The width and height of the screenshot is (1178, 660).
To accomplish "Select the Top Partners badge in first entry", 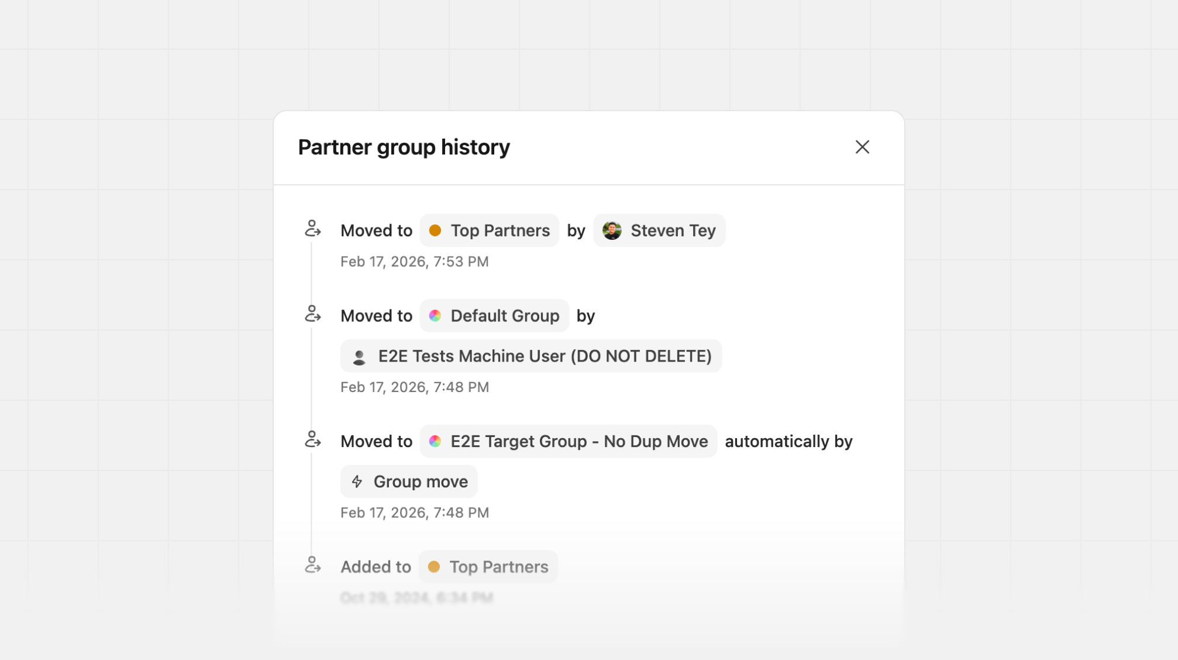I will pyautogui.click(x=489, y=230).
